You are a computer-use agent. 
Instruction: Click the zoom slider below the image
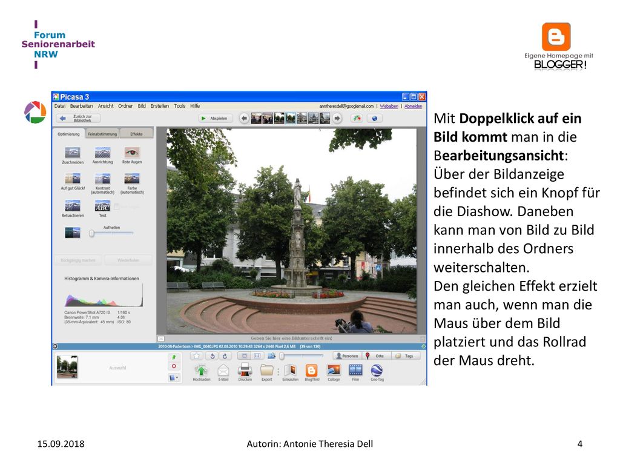point(302,356)
